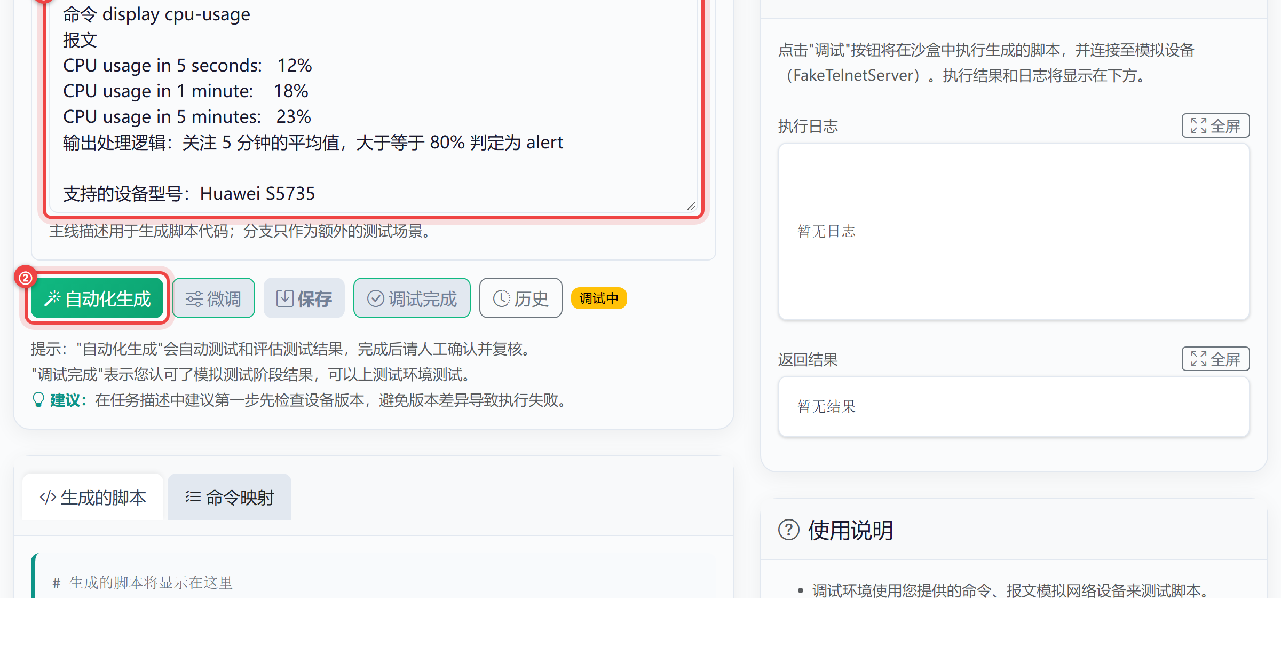Click the checkmark circle icon on 调试完成
The width and height of the screenshot is (1281, 662).
(x=376, y=298)
